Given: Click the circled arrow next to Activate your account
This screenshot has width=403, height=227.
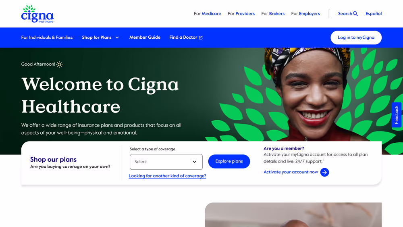Looking at the screenshot, I should pos(324,172).
